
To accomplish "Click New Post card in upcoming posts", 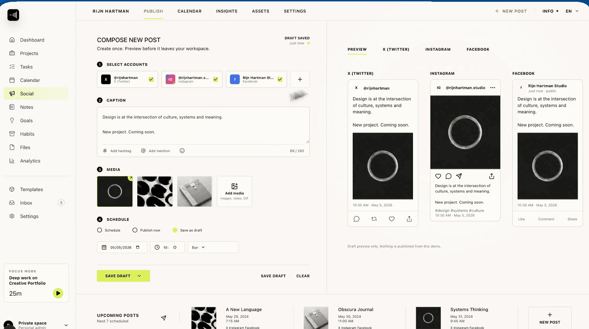I will (x=550, y=318).
